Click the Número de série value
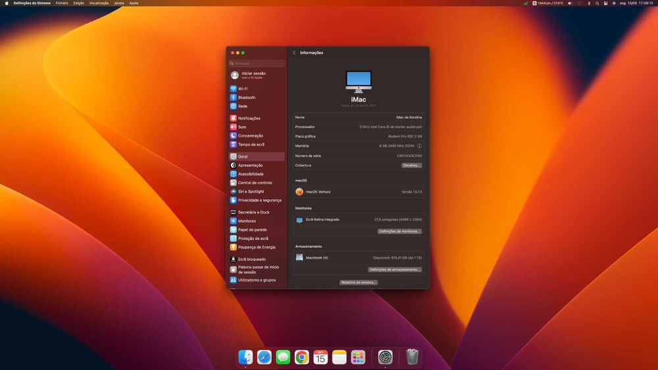658x370 pixels. (x=409, y=156)
